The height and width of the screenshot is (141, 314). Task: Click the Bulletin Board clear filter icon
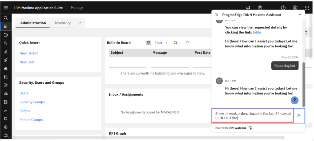(x=187, y=43)
